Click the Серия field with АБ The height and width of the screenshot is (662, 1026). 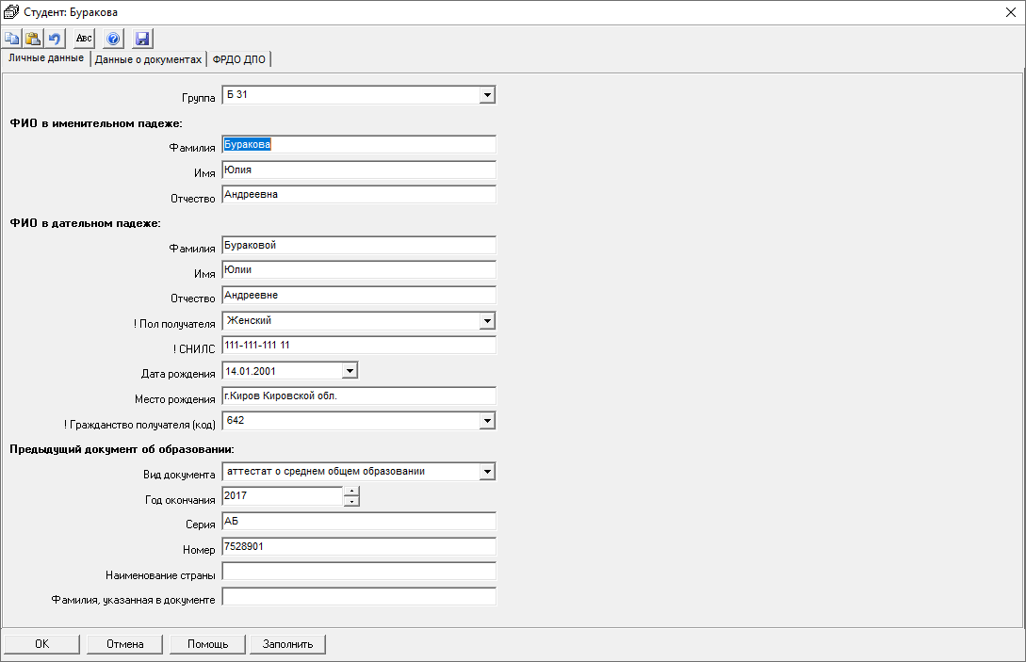[x=359, y=522]
